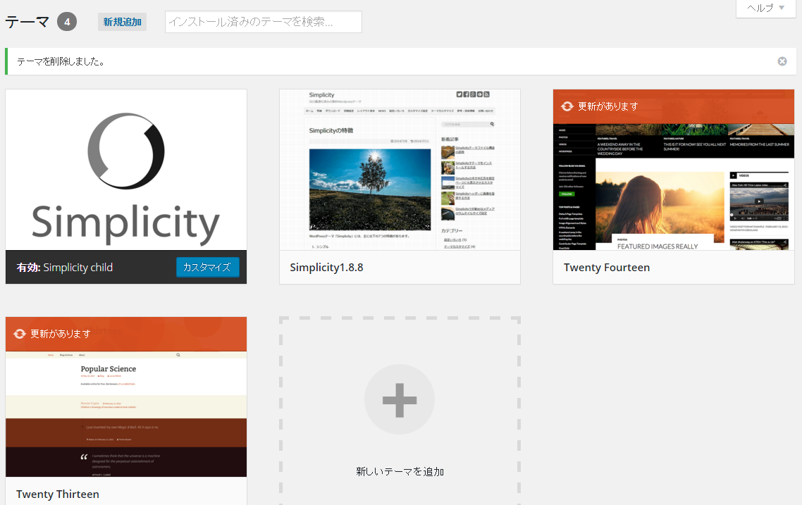The height and width of the screenshot is (505, 802).
Task: Open the Simplicity1.8.8 theme screenshot
Action: pyautogui.click(x=400, y=169)
